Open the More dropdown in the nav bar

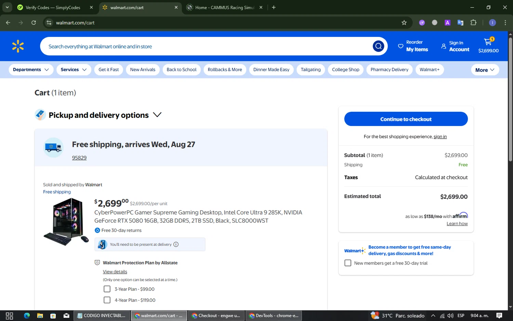[x=485, y=70]
